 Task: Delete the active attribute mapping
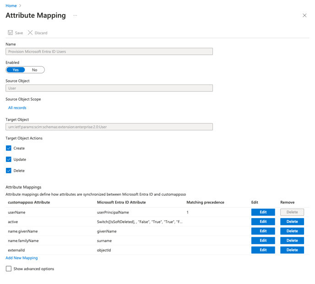point(292,222)
